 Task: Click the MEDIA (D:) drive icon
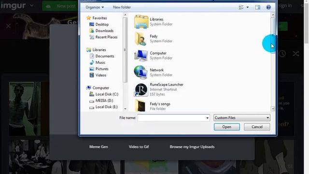tap(92, 101)
